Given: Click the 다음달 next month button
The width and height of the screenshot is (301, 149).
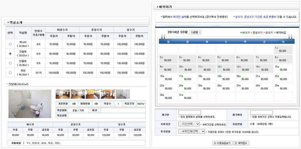Looking at the screenshot, I should pyautogui.click(x=196, y=32).
